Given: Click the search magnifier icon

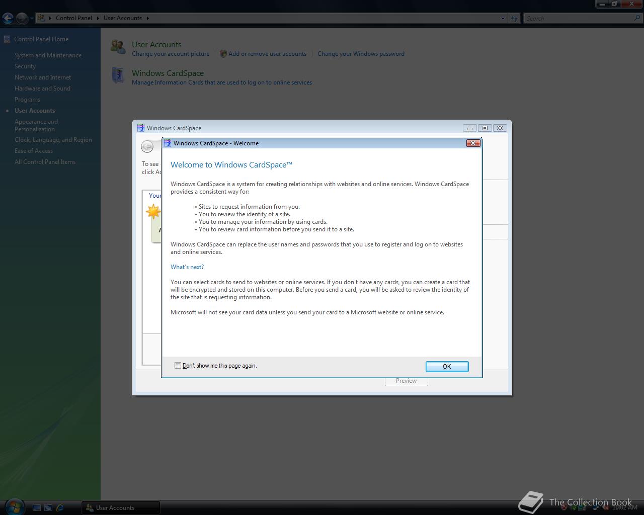Looking at the screenshot, I should click(638, 18).
